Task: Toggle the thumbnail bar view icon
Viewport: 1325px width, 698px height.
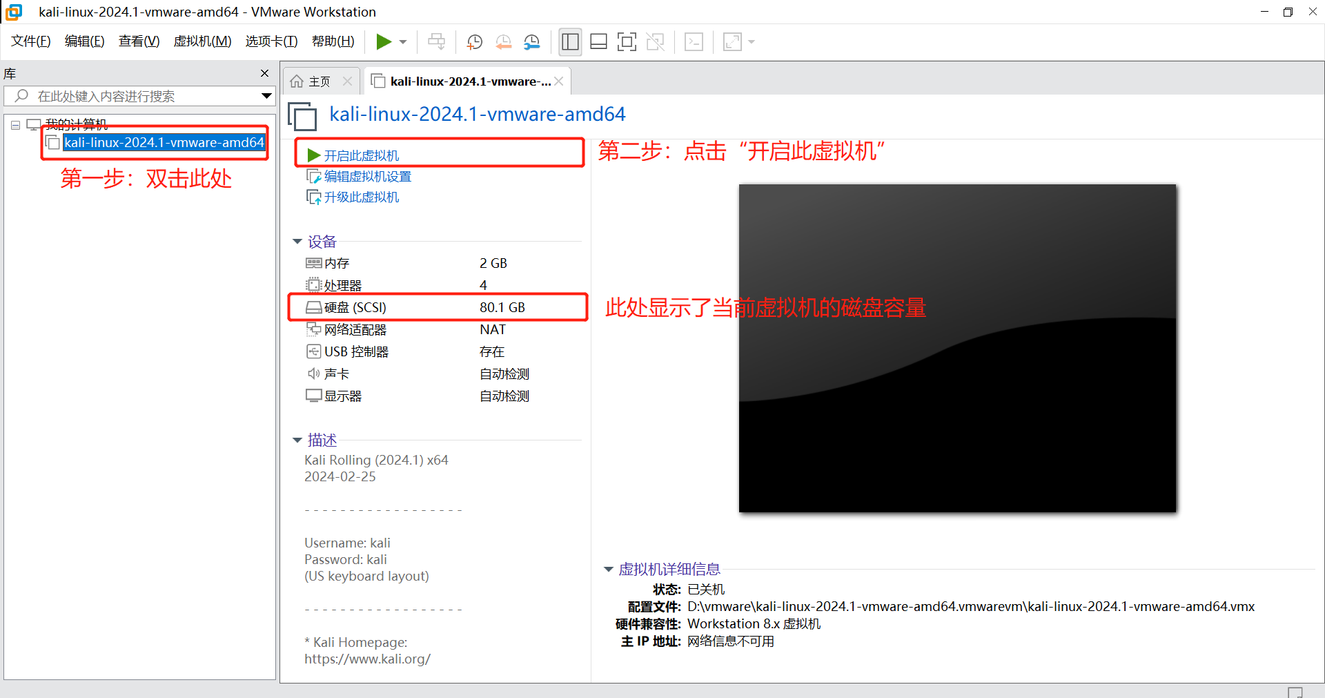Action: (598, 42)
